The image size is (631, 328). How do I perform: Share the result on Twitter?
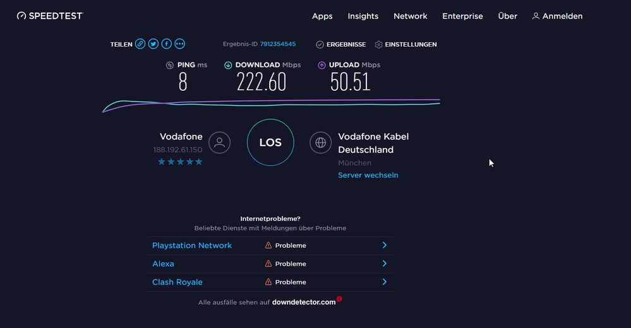(x=153, y=44)
